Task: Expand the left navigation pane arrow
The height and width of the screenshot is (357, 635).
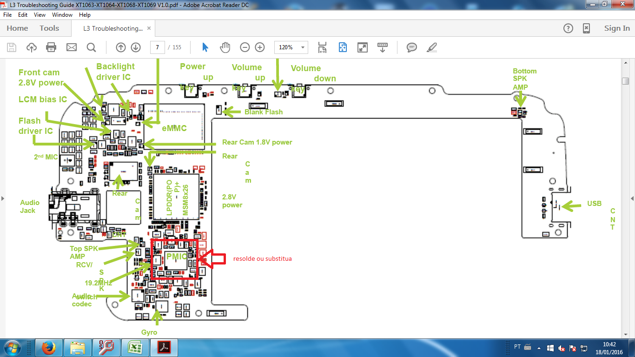Action: (x=2, y=198)
